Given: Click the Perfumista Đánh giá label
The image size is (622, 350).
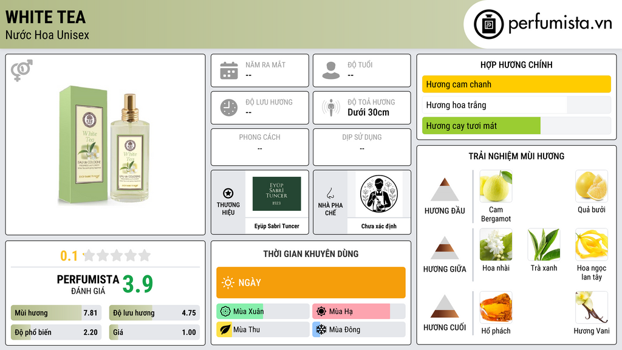Looking at the screenshot, I should (x=88, y=284).
